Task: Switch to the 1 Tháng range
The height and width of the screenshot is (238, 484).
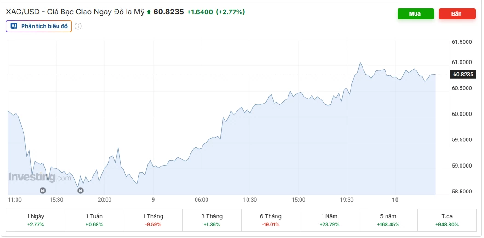Action: 153,220
